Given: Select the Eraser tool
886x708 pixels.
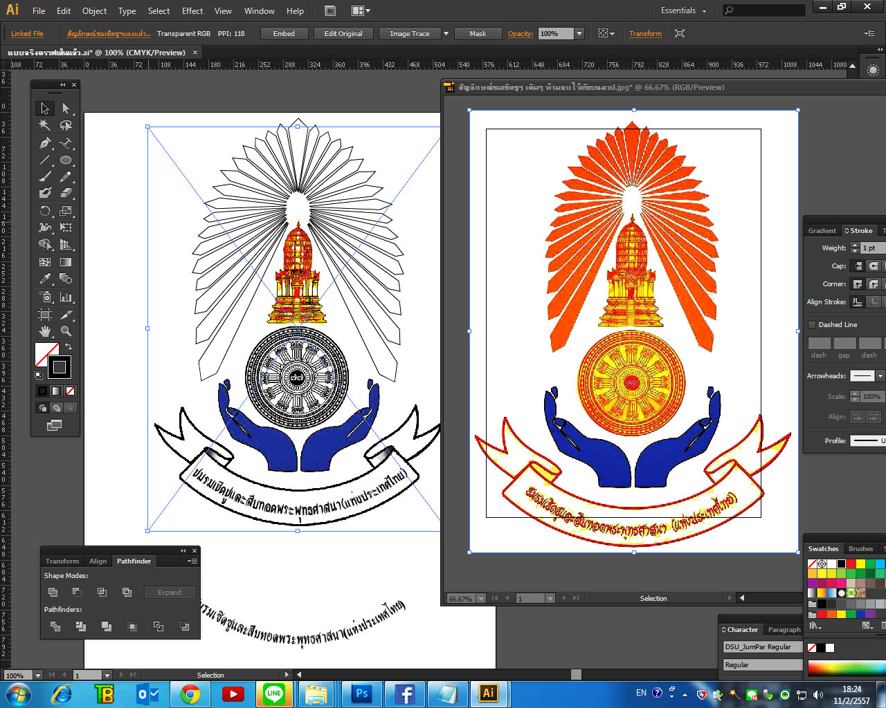Looking at the screenshot, I should tap(66, 193).
